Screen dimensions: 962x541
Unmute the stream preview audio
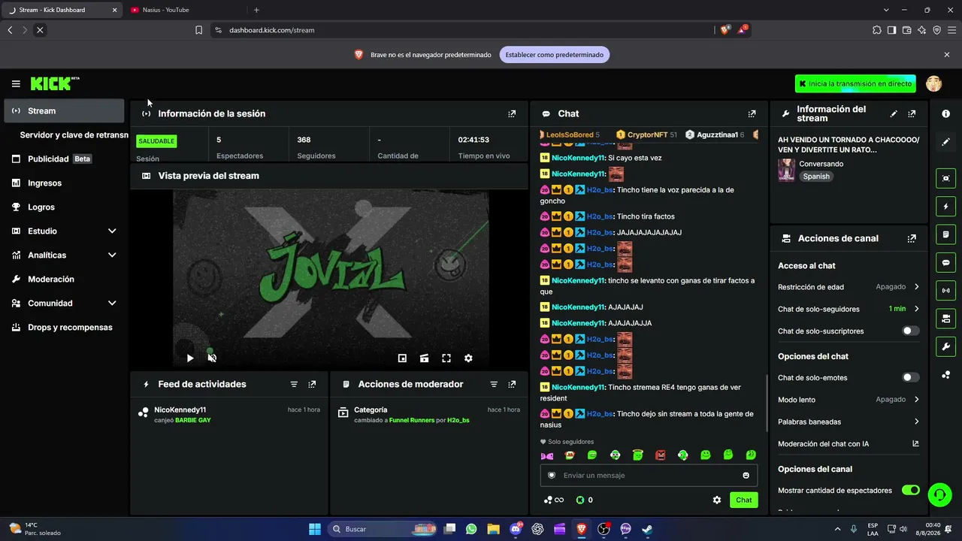[x=212, y=358]
